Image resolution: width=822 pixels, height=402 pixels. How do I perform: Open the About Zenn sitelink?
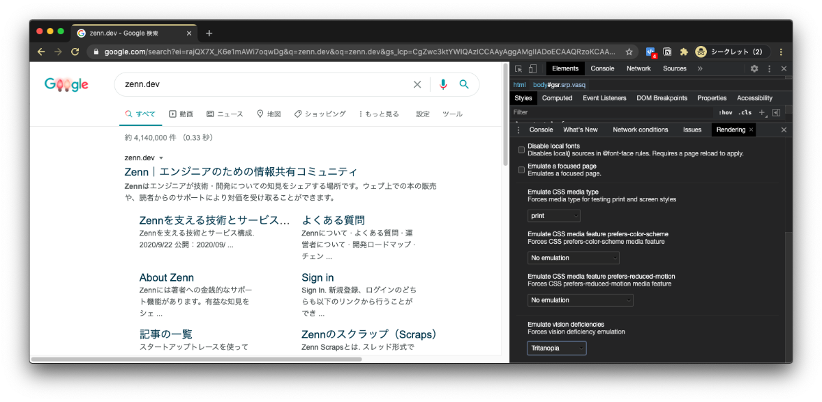(x=166, y=277)
